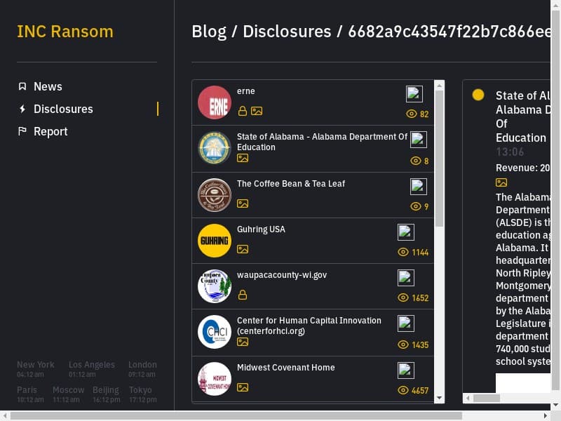Click the London clock text

[x=142, y=369]
